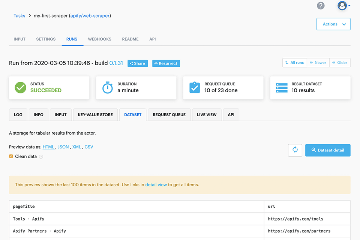Click the SUCCEEDED status text
Viewport: 360px width, 240px height.
coord(46,90)
